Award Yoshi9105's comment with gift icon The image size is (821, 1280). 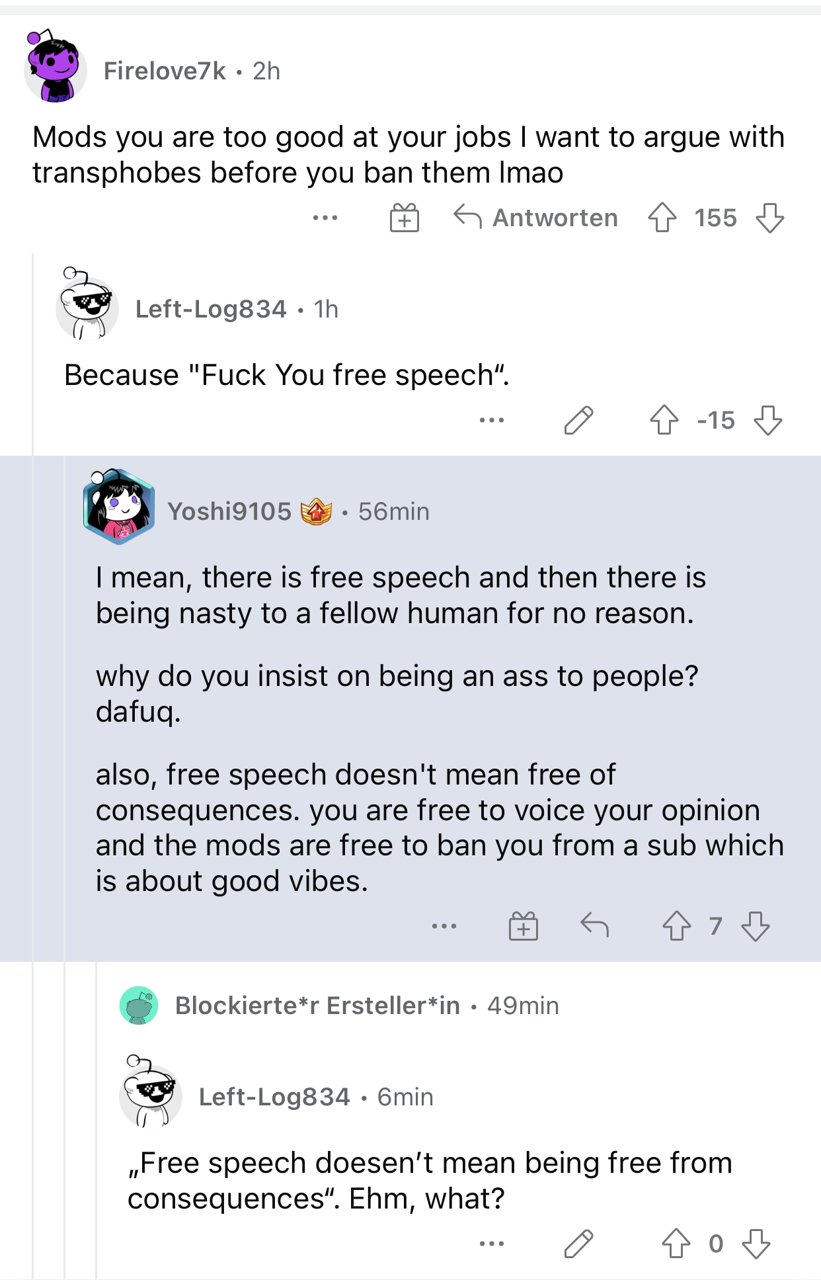coord(523,925)
